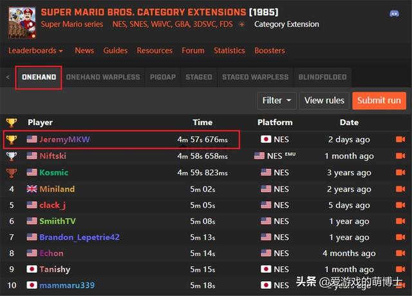Open Tanishy's player profile

pyautogui.click(x=55, y=269)
